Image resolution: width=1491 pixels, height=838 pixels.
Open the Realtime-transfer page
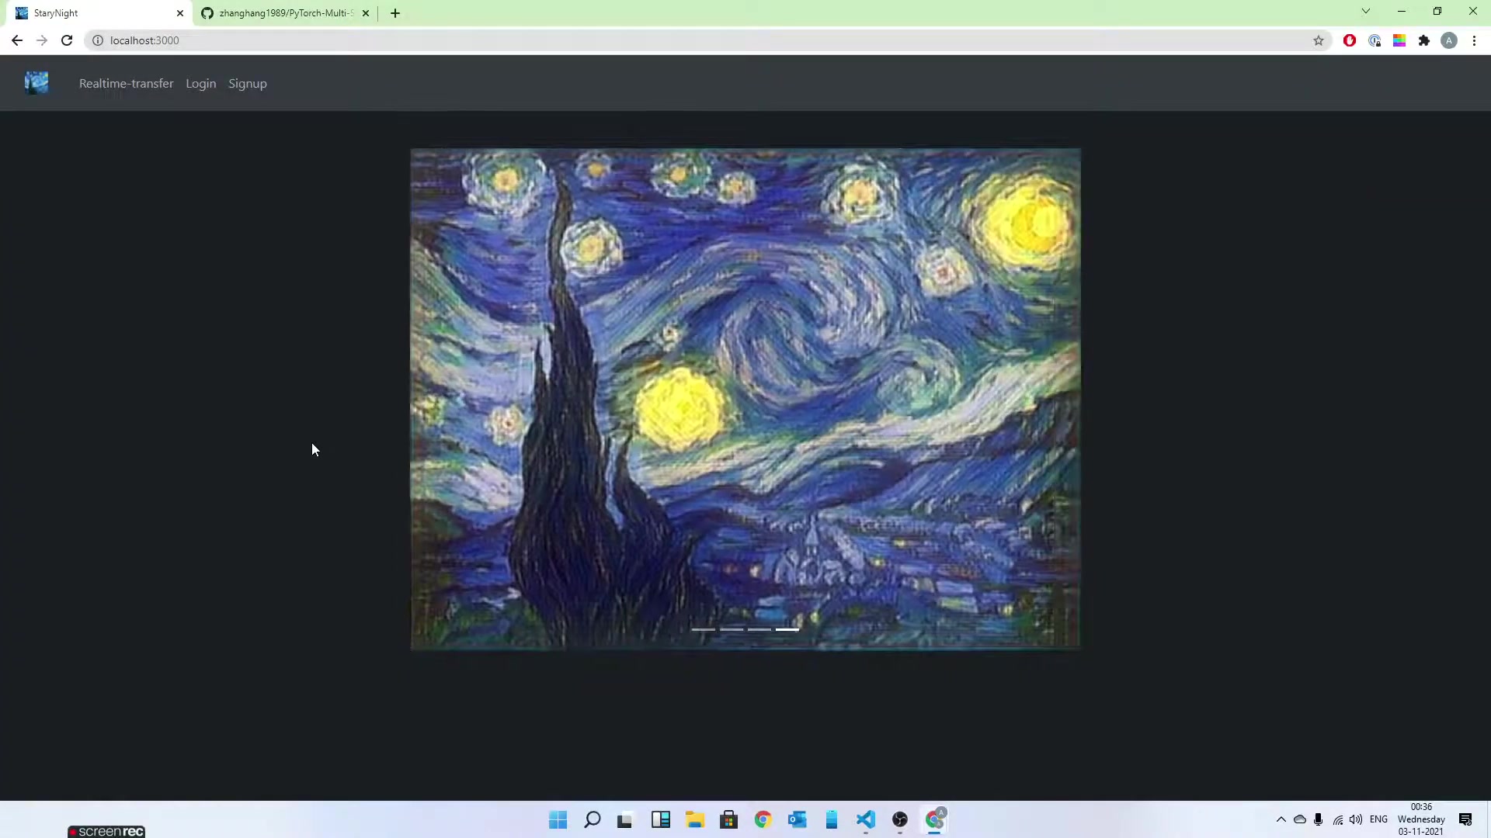(x=126, y=84)
